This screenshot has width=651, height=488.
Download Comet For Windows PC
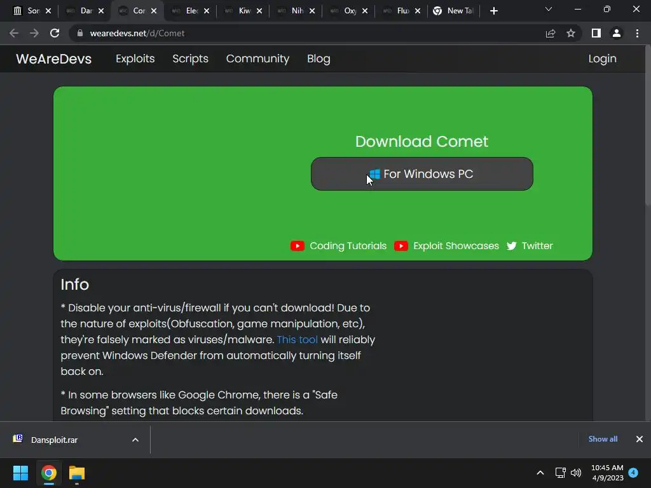pos(422,174)
